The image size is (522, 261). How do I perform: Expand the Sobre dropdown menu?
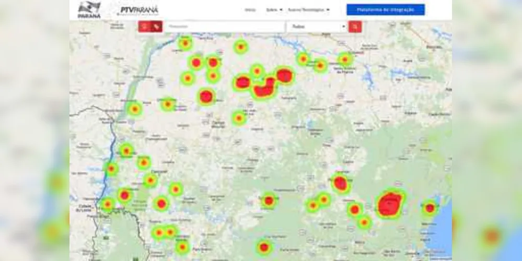[x=274, y=10]
